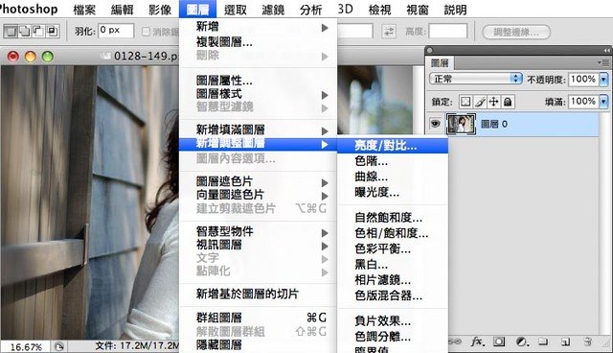
Task: Select the New Selection mode icon
Action: [x=11, y=31]
